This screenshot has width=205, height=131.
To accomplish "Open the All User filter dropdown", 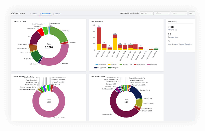I will coord(179,13).
